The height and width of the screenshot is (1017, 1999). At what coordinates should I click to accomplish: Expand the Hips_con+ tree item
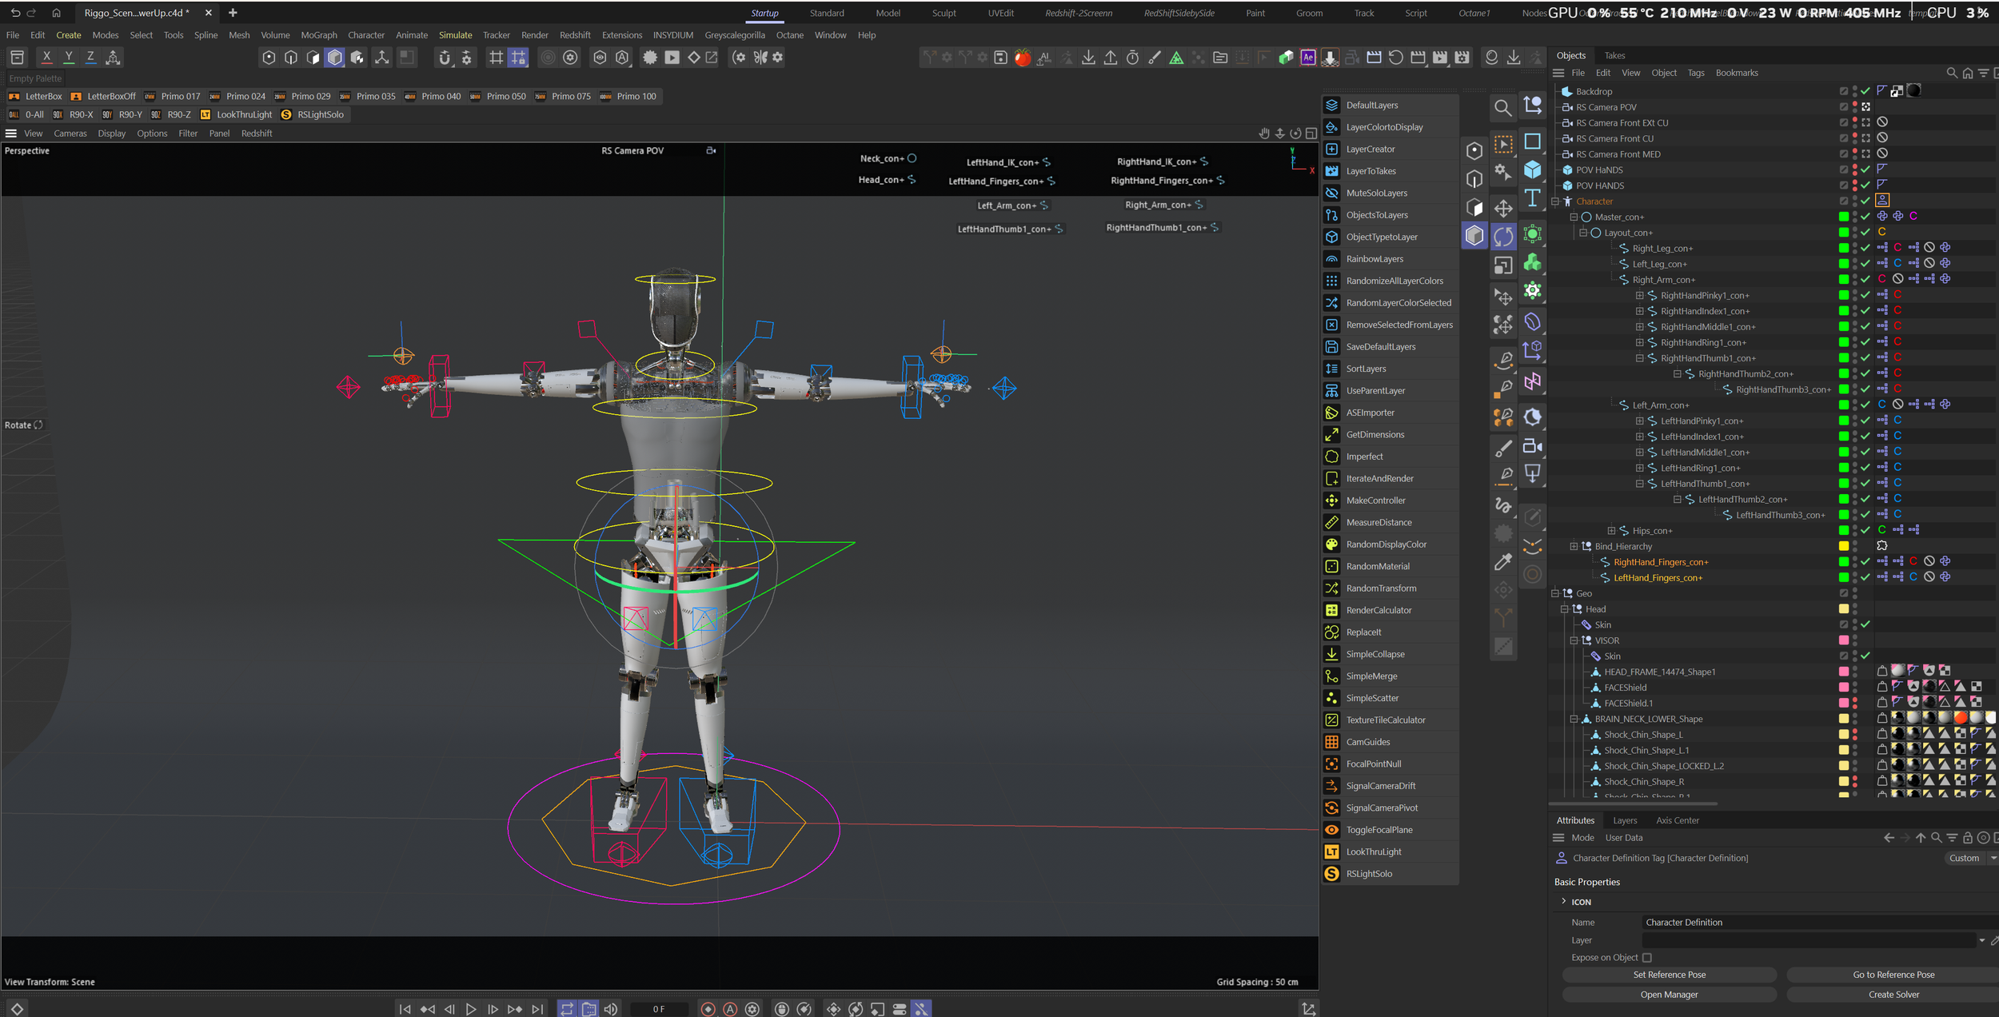[1611, 531]
